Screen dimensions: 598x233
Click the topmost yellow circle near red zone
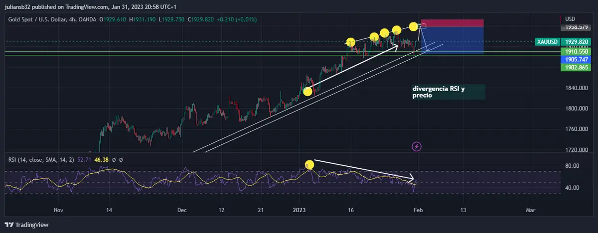click(x=414, y=26)
